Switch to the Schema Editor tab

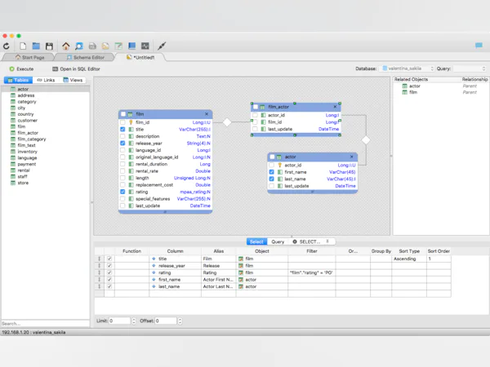[x=86, y=58]
